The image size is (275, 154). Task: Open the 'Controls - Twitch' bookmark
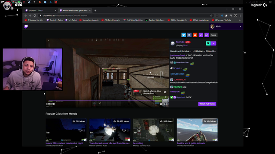pyautogui.click(x=55, y=20)
